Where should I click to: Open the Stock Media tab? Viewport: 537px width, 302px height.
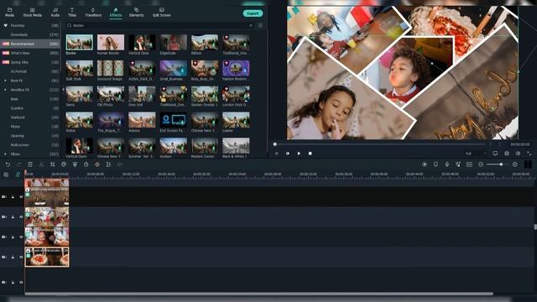(x=32, y=13)
